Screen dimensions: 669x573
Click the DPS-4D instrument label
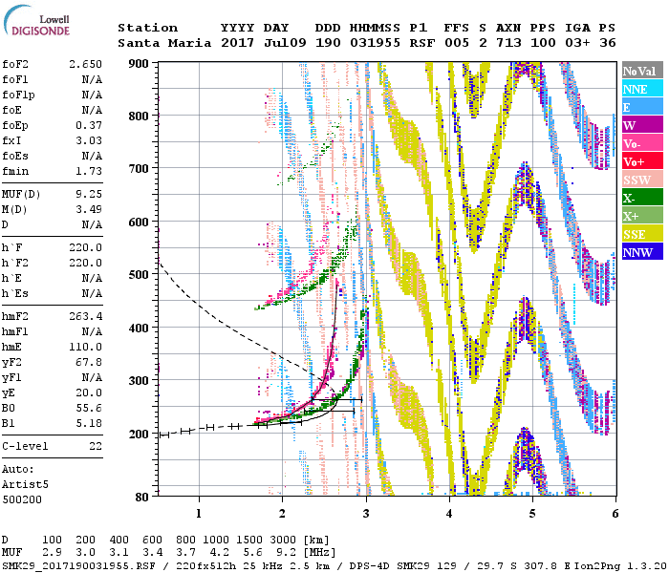pyautogui.click(x=370, y=566)
